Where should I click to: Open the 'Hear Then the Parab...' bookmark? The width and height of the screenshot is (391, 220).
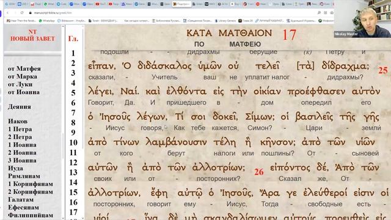coord(21,21)
